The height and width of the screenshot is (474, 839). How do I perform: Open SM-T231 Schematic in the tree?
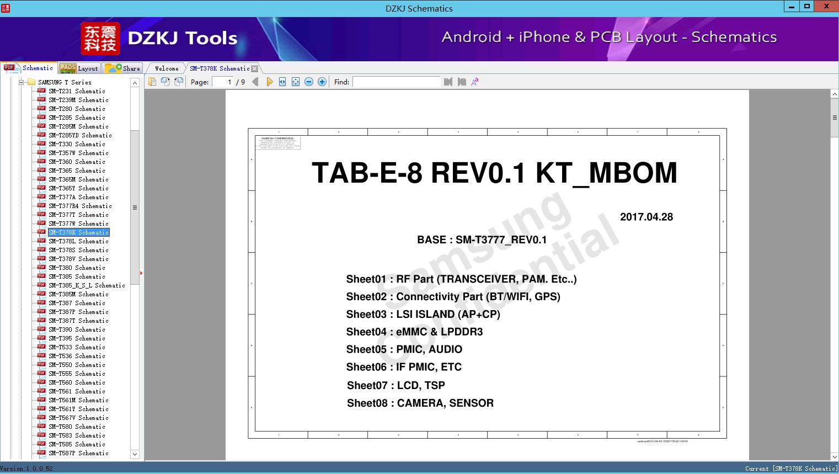coord(77,91)
